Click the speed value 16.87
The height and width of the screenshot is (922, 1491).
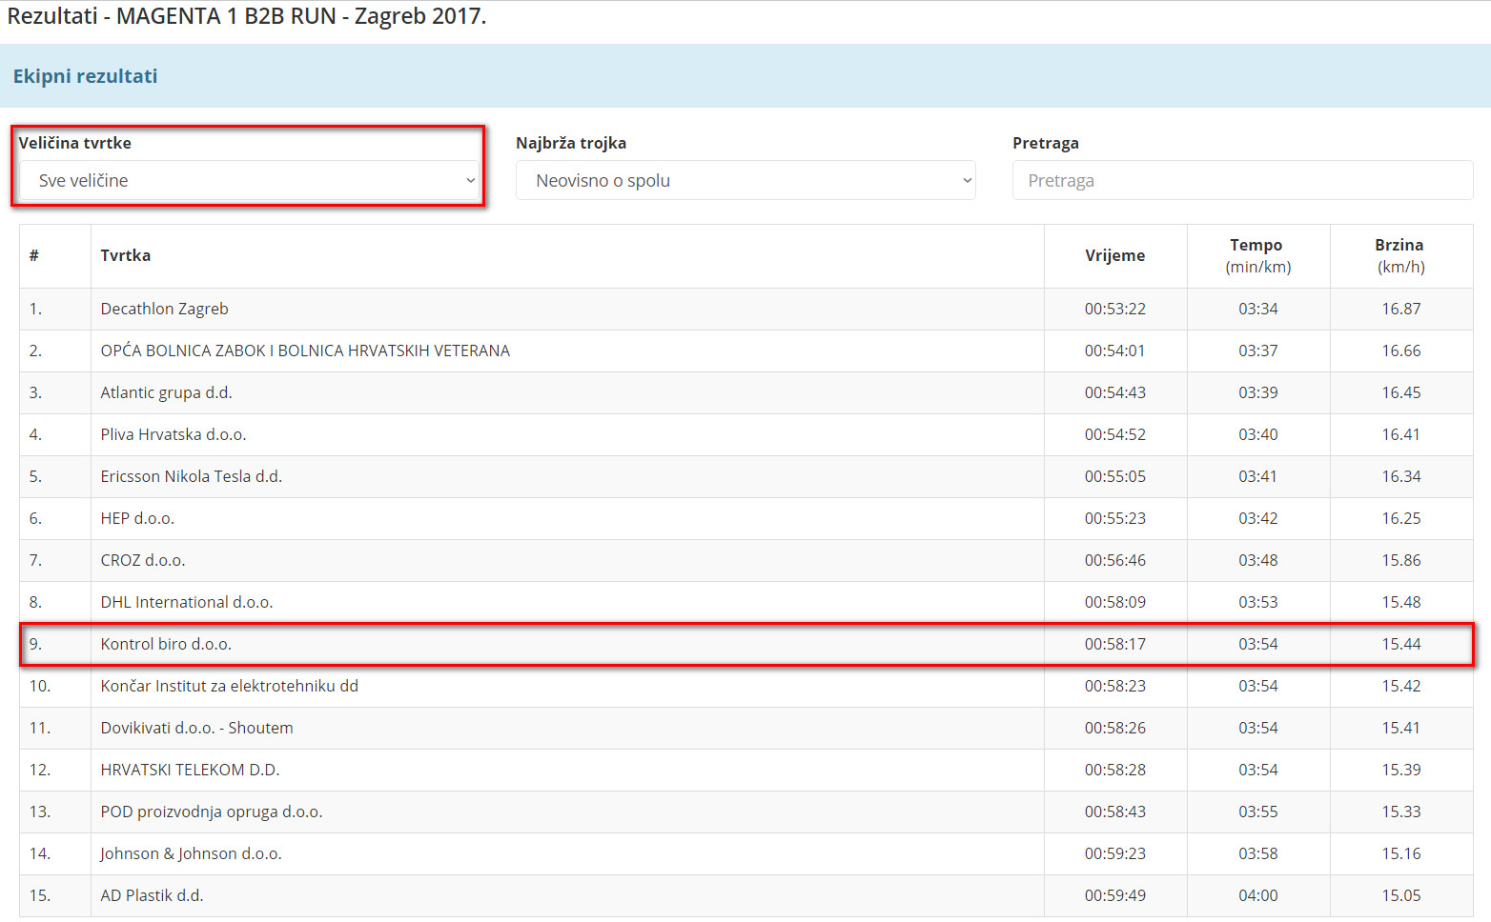coord(1400,309)
